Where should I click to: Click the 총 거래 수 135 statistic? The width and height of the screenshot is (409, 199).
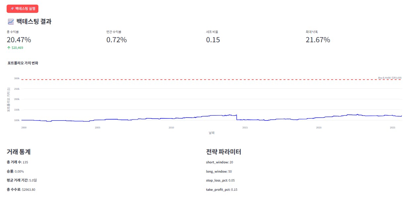[x=17, y=162]
